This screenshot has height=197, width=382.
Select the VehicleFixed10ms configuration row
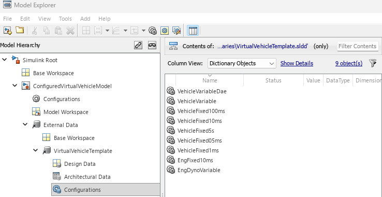point(199,121)
